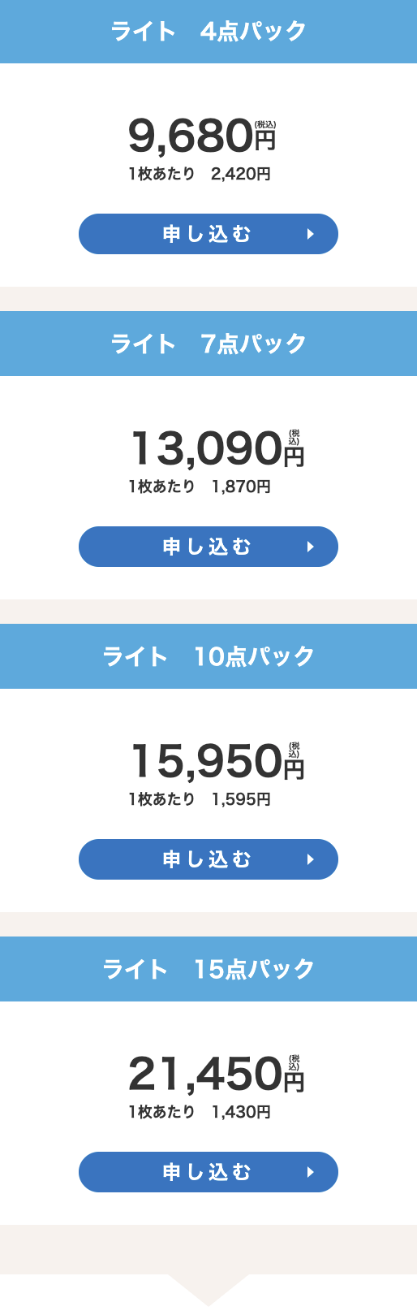Select the ライト 7点パック header
Screen dimensions: 417x1315
coord(208,344)
